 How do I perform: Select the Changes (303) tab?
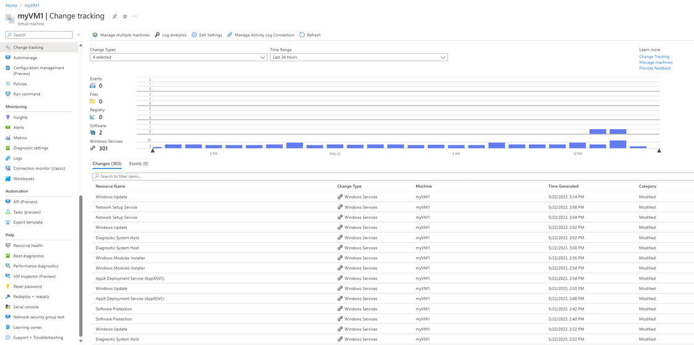tap(107, 164)
